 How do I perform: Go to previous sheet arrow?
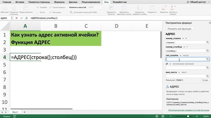tap(2, 112)
